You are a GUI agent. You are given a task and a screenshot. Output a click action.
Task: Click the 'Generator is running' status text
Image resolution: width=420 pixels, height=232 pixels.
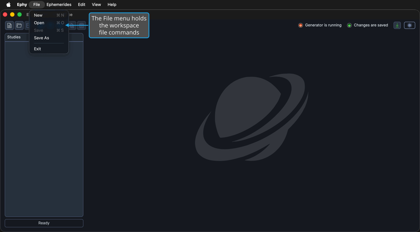[323, 25]
